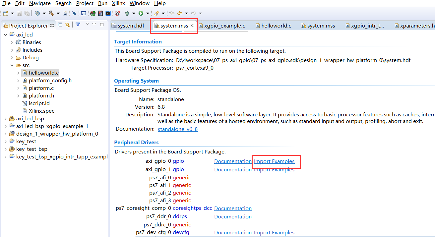Collapse the src folder
The height and width of the screenshot is (237, 435).
[12, 65]
